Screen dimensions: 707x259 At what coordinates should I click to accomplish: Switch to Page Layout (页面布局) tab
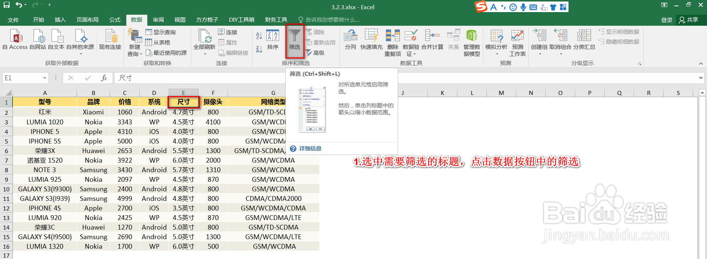[x=88, y=20]
